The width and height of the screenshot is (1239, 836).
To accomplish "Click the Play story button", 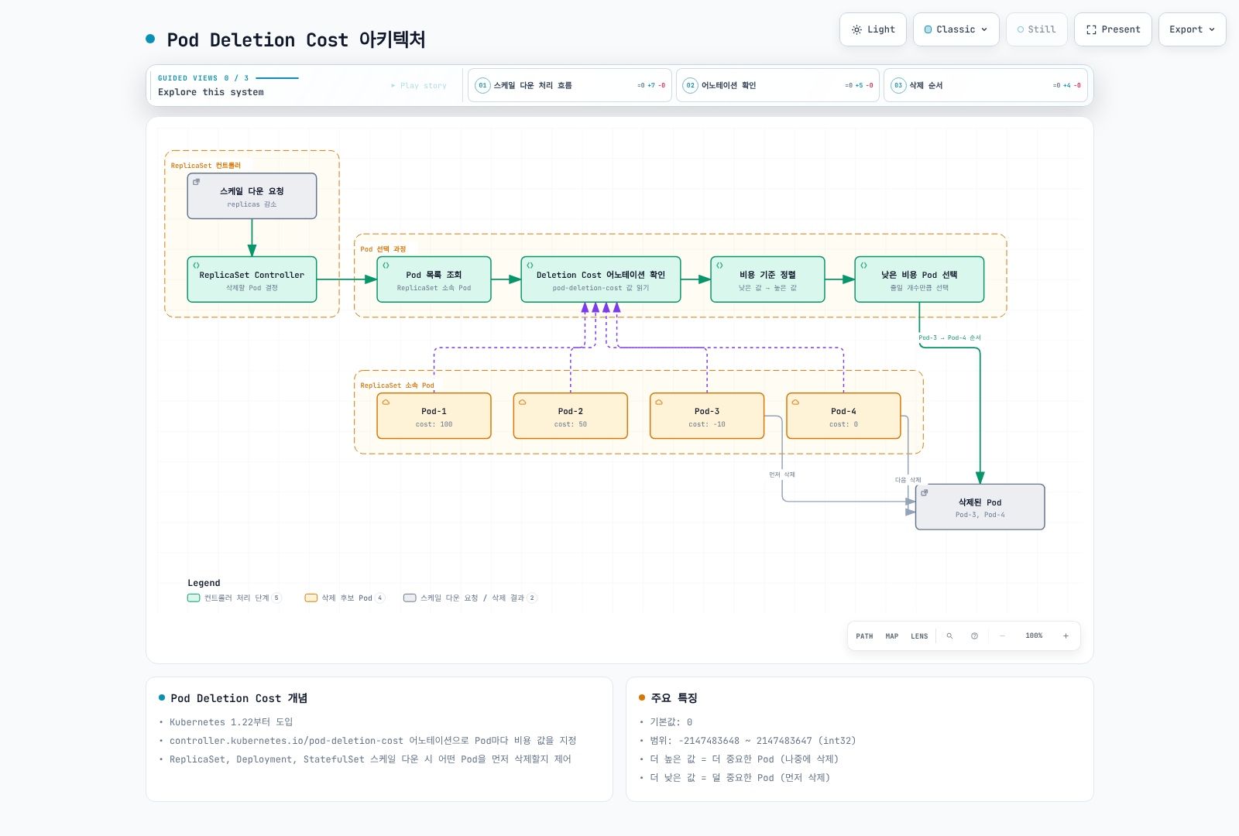I will coord(419,85).
